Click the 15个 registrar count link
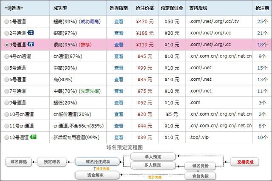 click(262, 68)
